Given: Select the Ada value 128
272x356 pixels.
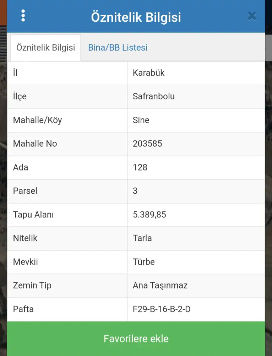Looking at the screenshot, I should click(140, 167).
